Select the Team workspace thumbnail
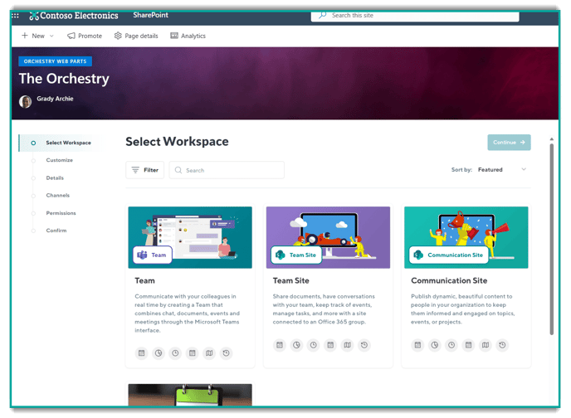The image size is (571, 418). 190,237
